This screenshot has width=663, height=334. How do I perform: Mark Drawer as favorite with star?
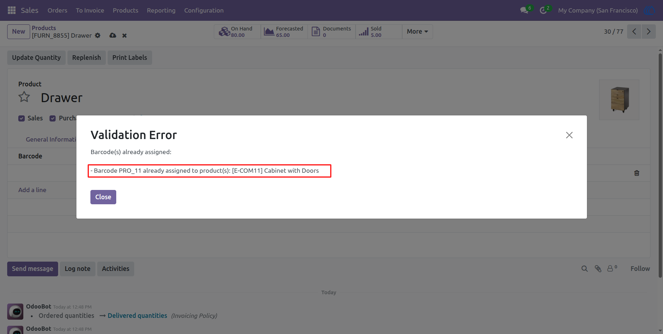(24, 97)
